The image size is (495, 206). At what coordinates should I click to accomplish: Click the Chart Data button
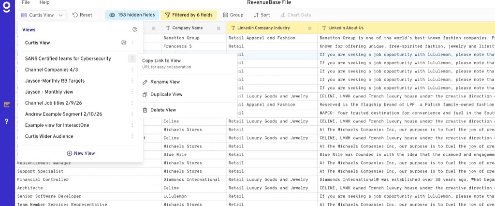pyautogui.click(x=295, y=15)
